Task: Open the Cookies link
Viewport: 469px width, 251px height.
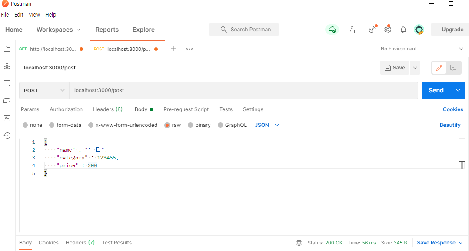Action: pos(453,109)
